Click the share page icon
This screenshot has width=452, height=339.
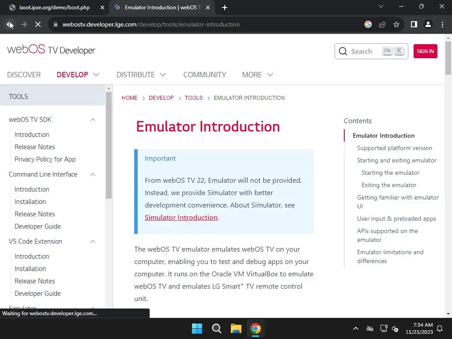click(382, 25)
